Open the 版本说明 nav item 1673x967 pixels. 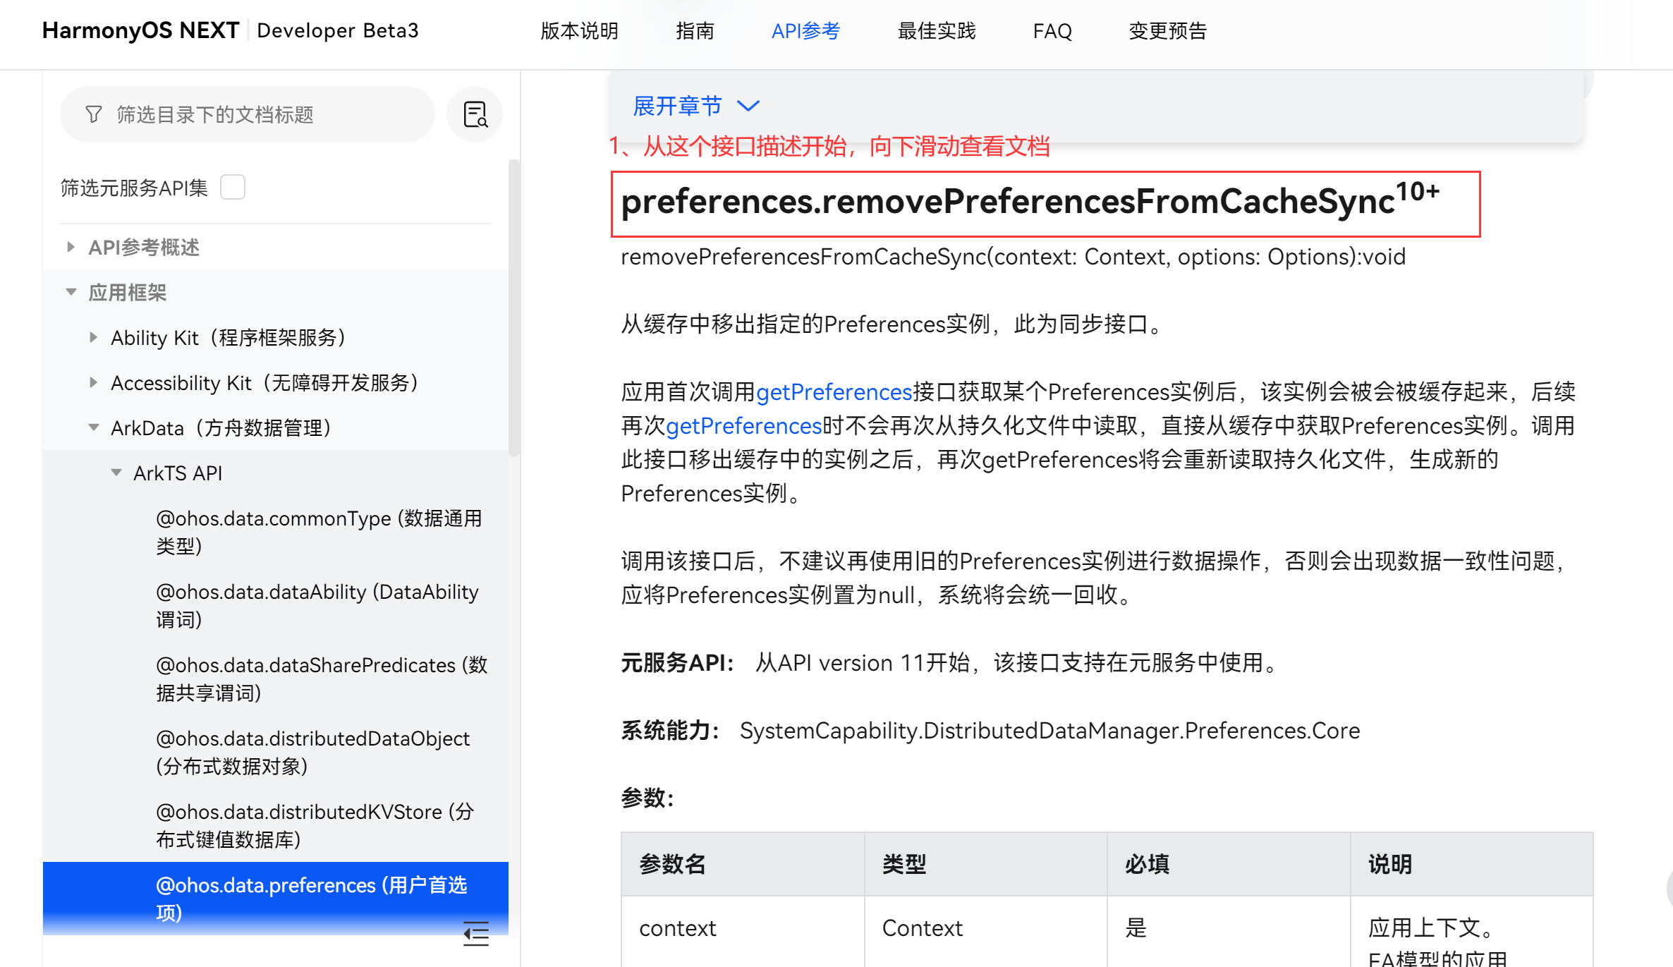click(579, 31)
